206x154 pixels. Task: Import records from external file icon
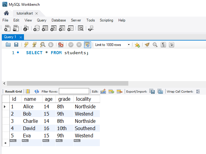tap(160, 91)
